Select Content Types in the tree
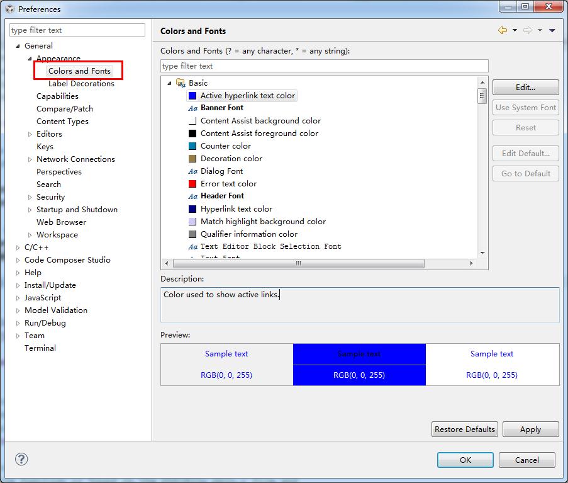Viewport: 568px width, 483px height. click(62, 122)
